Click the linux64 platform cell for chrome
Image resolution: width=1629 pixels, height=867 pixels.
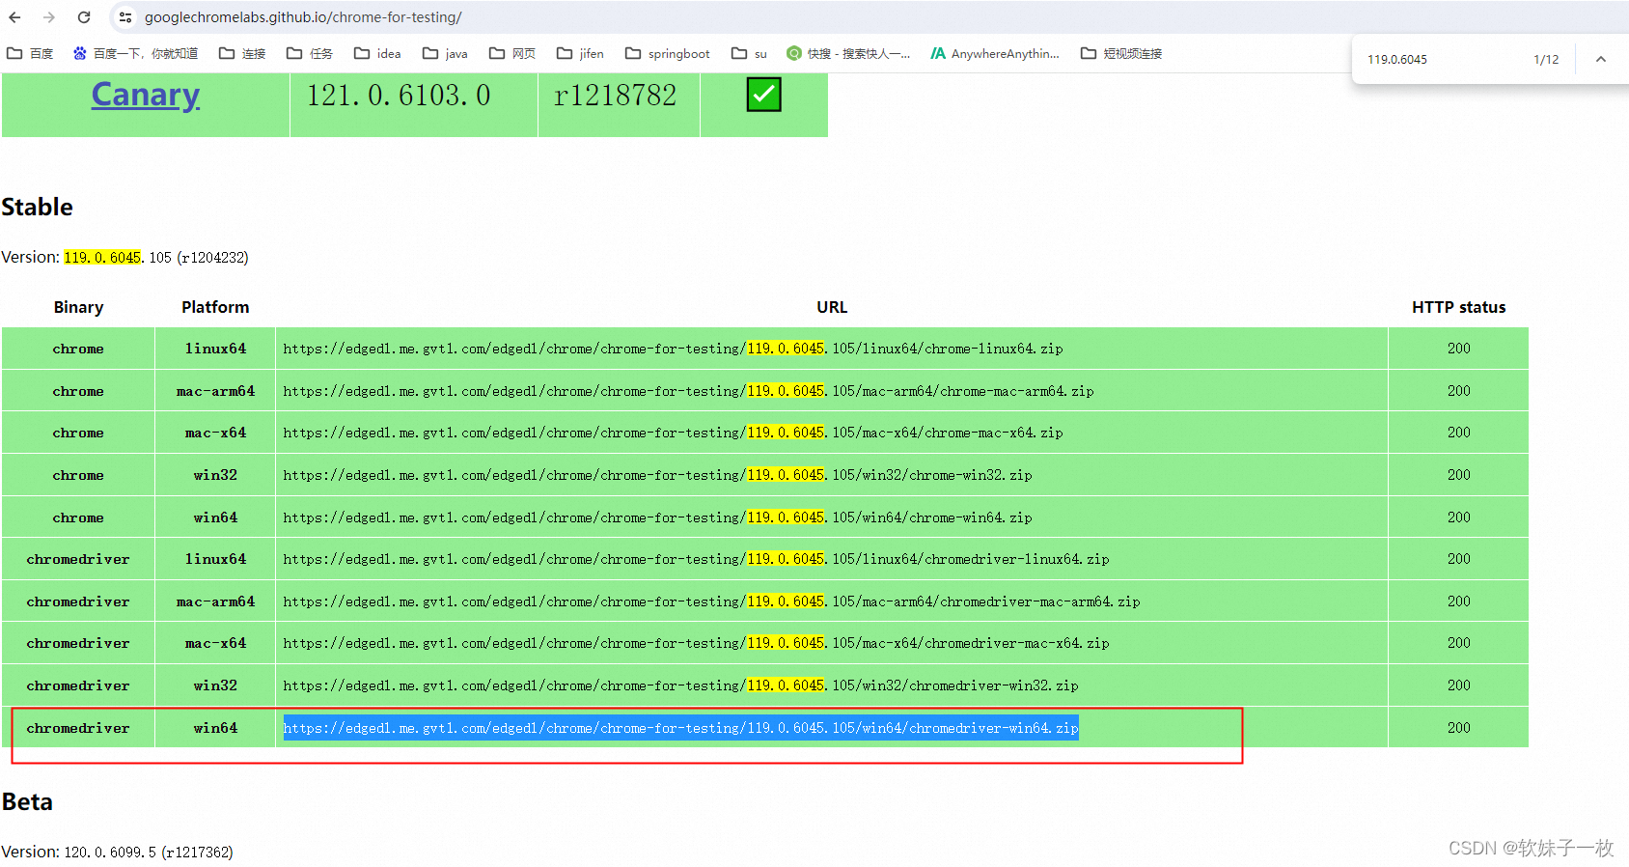[215, 349]
